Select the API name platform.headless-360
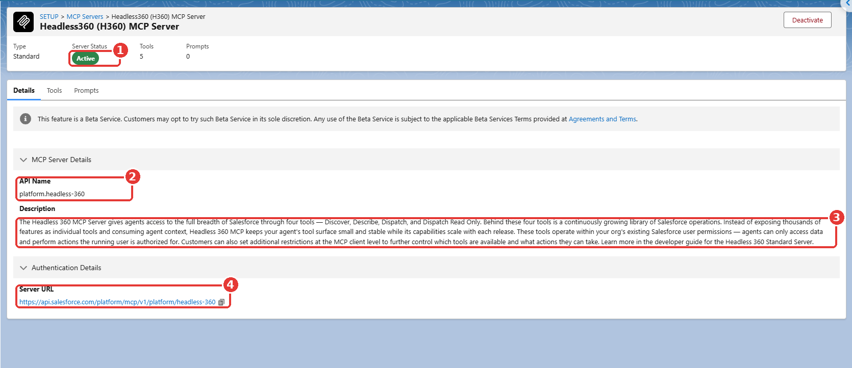The image size is (852, 368). tap(52, 194)
